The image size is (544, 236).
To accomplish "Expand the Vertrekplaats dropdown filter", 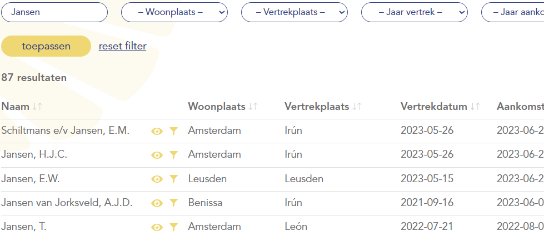I will coord(295,12).
